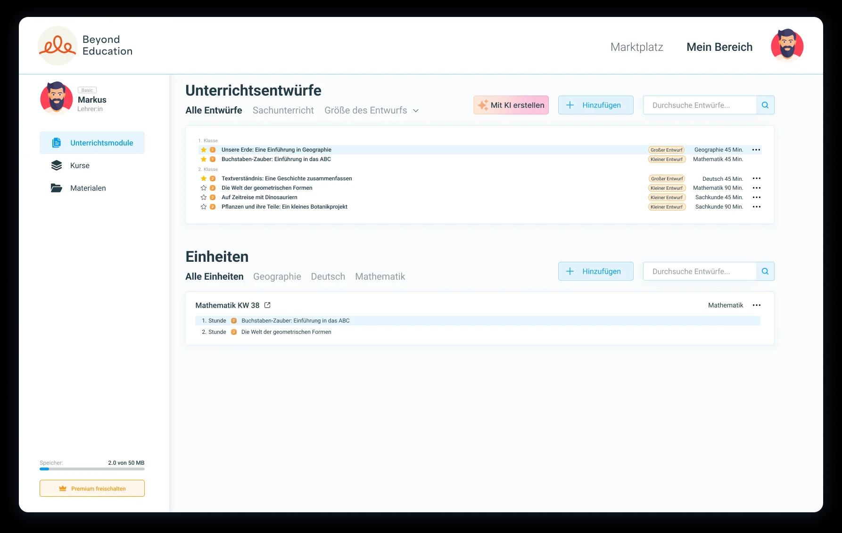The height and width of the screenshot is (533, 842).
Task: Click Großer Entwurf tag on Unsere Erde row
Action: [667, 150]
